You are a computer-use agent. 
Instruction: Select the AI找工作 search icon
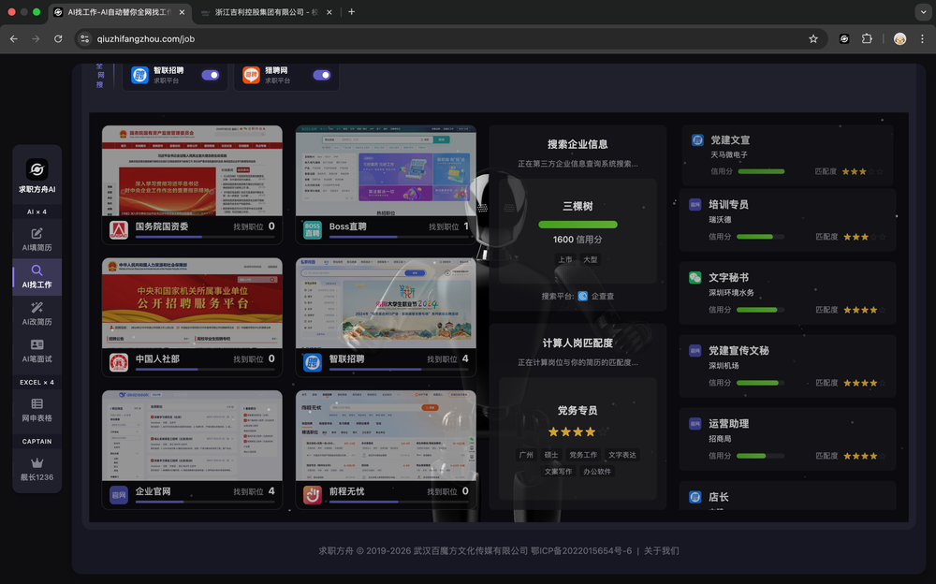coord(37,270)
